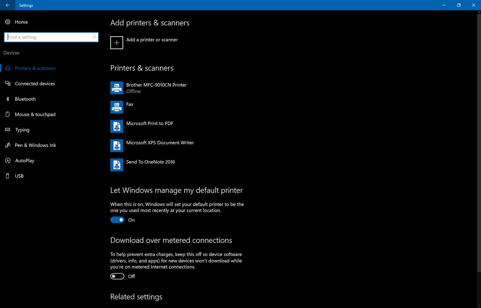Expand the Fax printer entry
Viewport: 481px width, 308px height.
tap(130, 107)
